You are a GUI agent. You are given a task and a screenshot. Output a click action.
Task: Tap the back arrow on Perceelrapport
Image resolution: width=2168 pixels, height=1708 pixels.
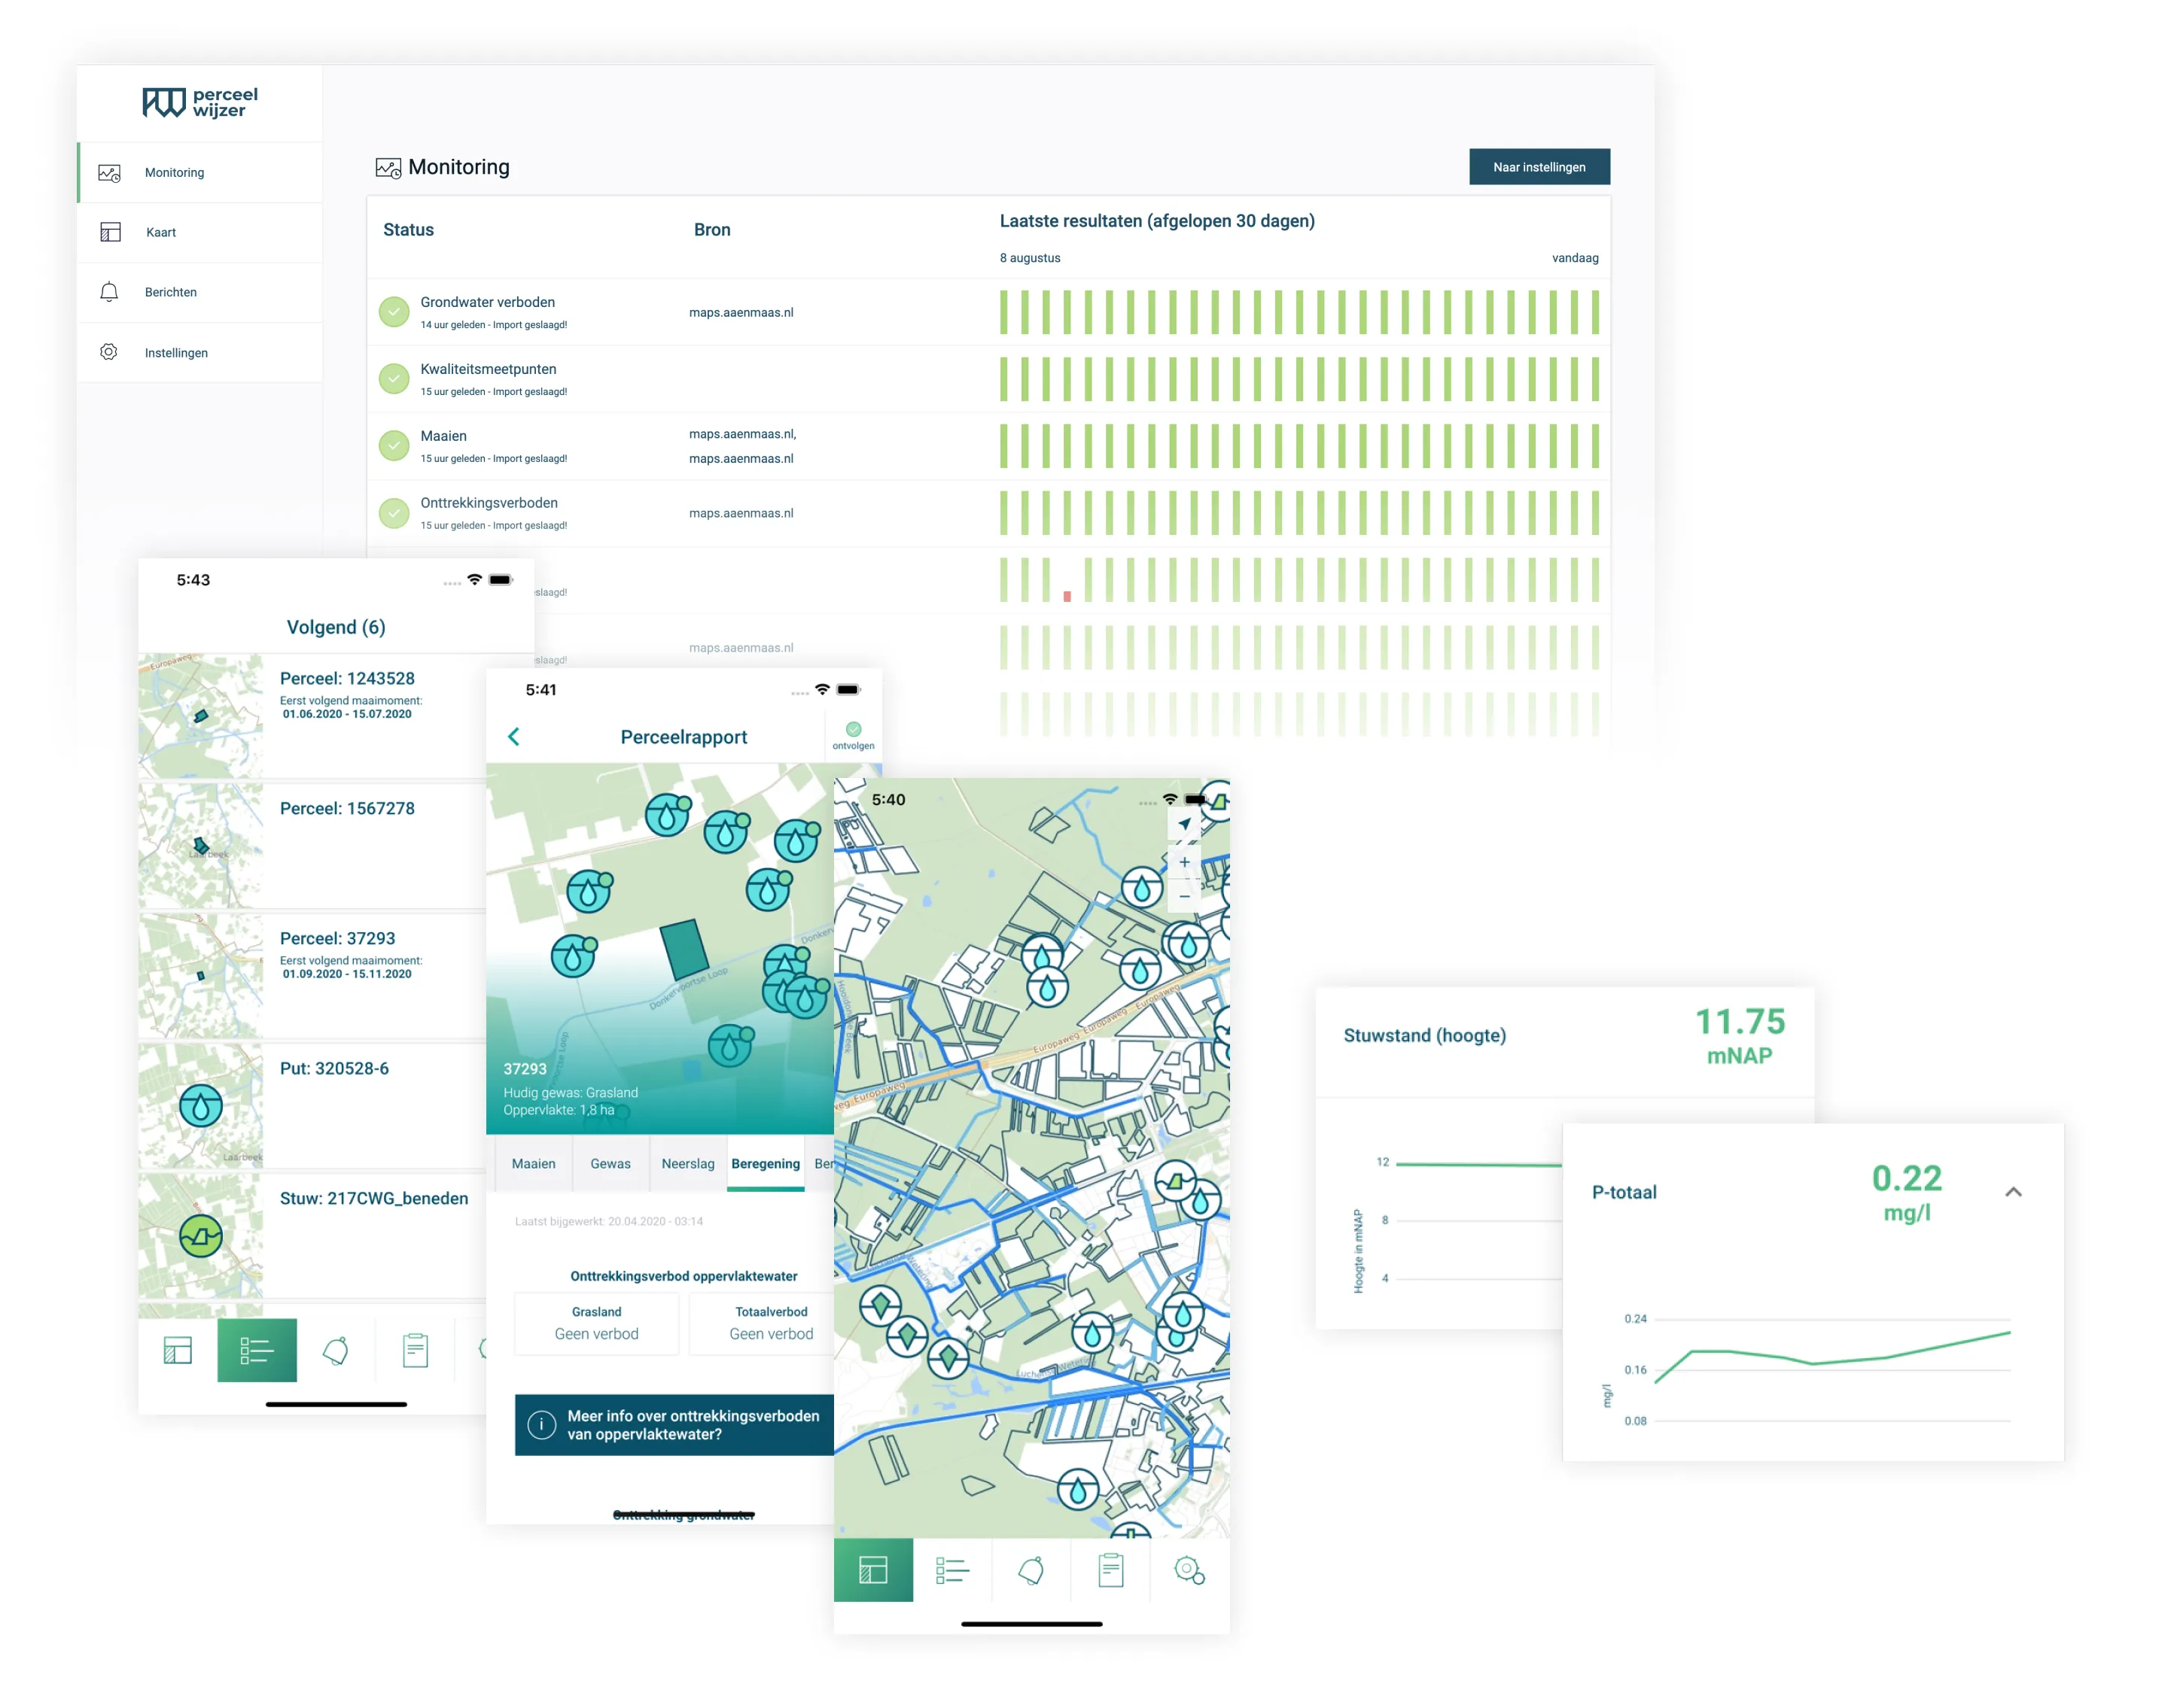coord(514,737)
